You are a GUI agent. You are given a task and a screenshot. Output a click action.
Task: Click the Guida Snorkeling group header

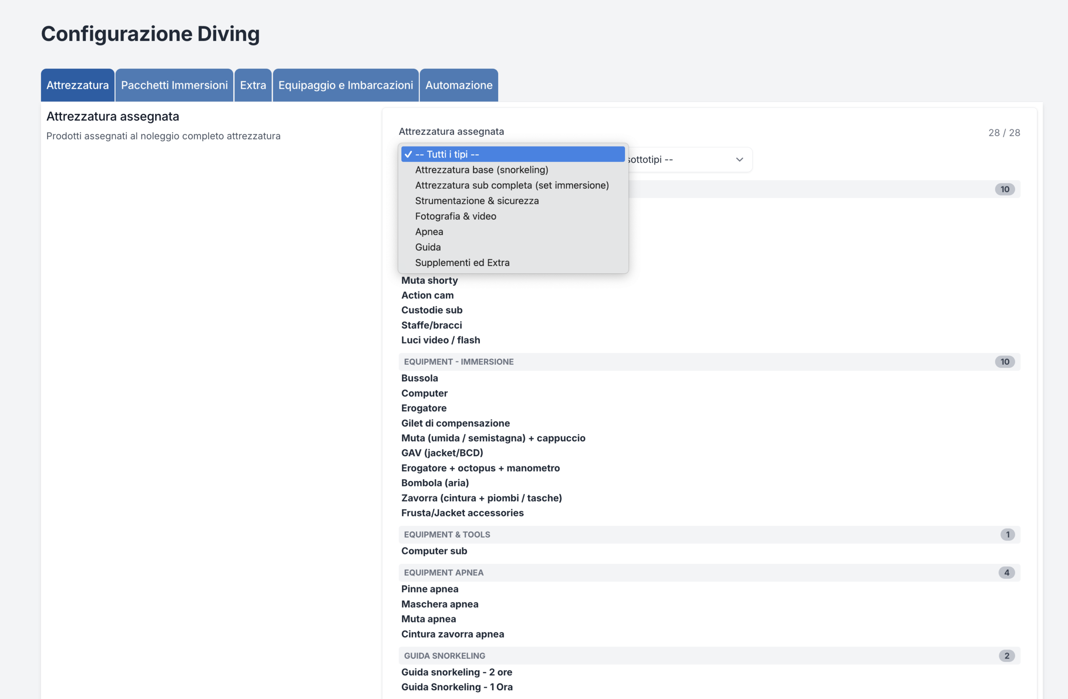tap(444, 656)
